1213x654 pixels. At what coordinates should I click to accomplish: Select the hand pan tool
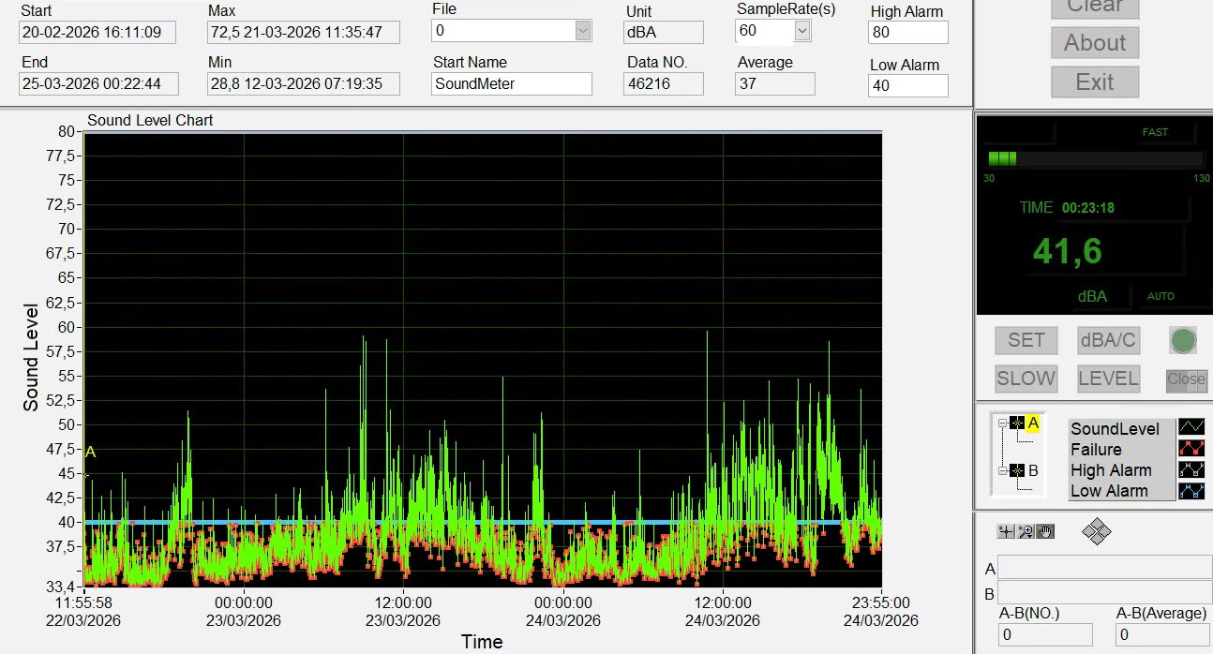pos(1045,531)
